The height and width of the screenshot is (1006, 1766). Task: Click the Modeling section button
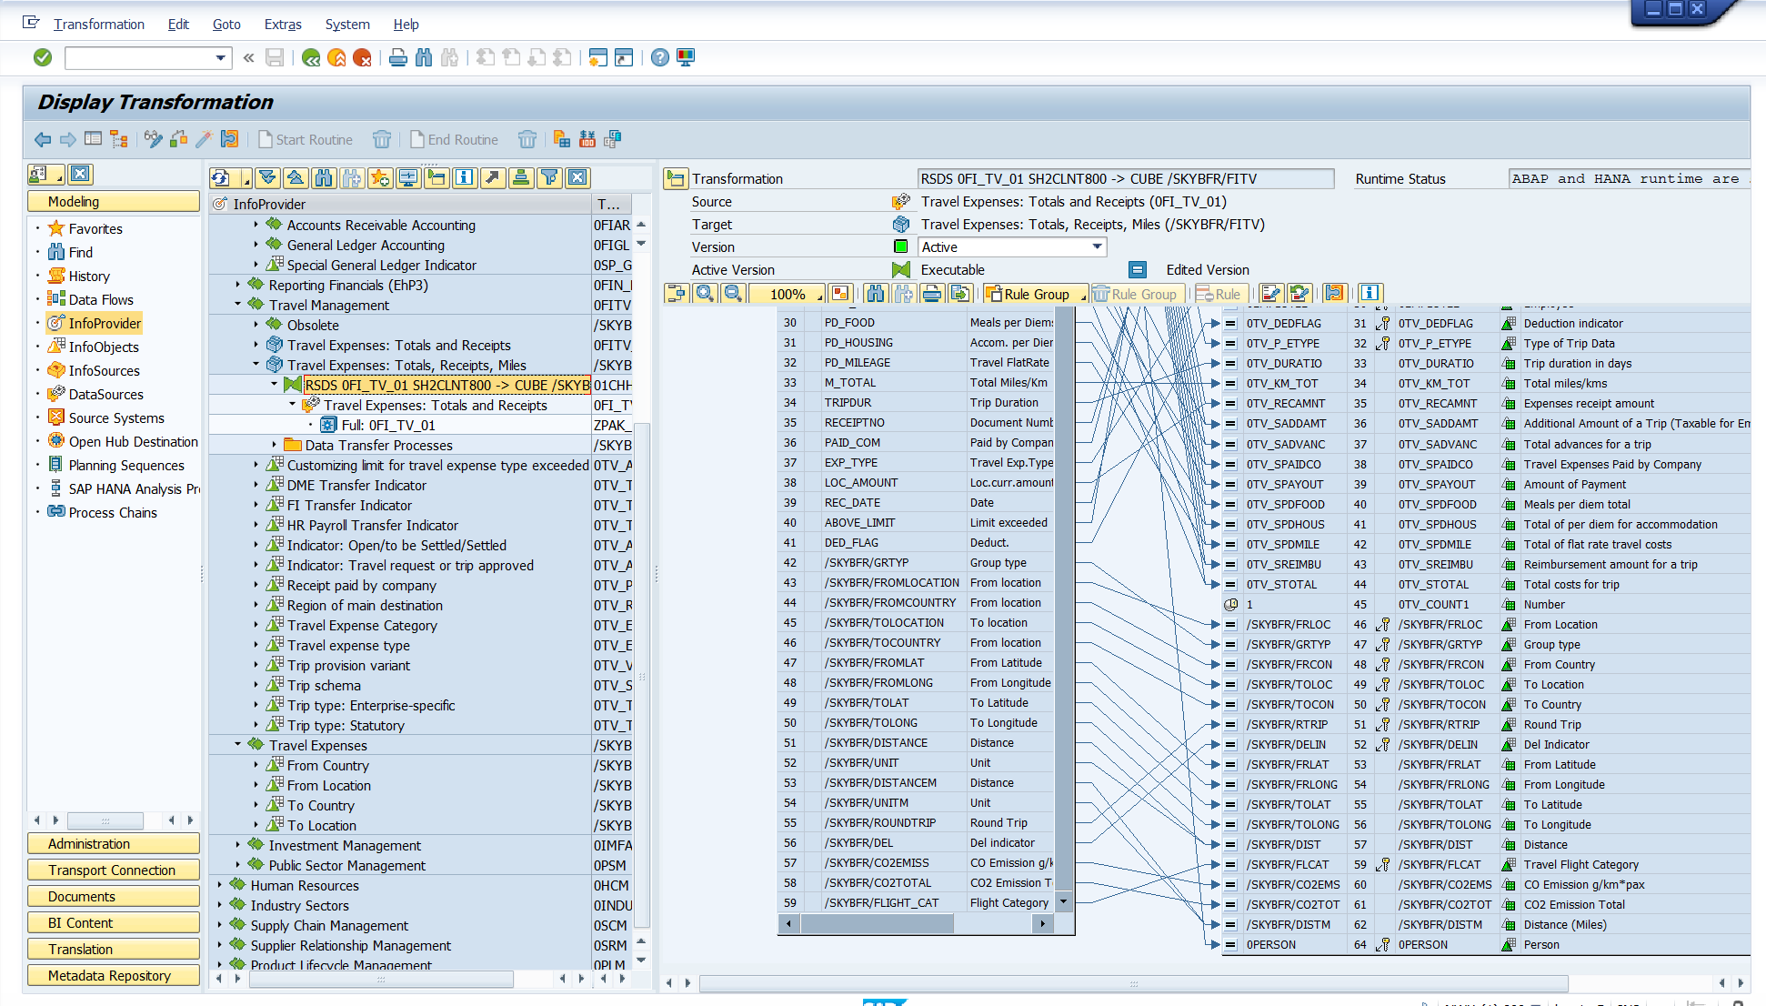click(114, 202)
